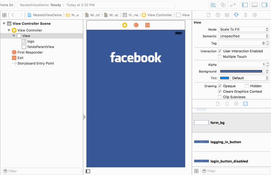Toggle the Debug area panel
This screenshot has width=271, height=175.
pyautogui.click(x=255, y=5)
